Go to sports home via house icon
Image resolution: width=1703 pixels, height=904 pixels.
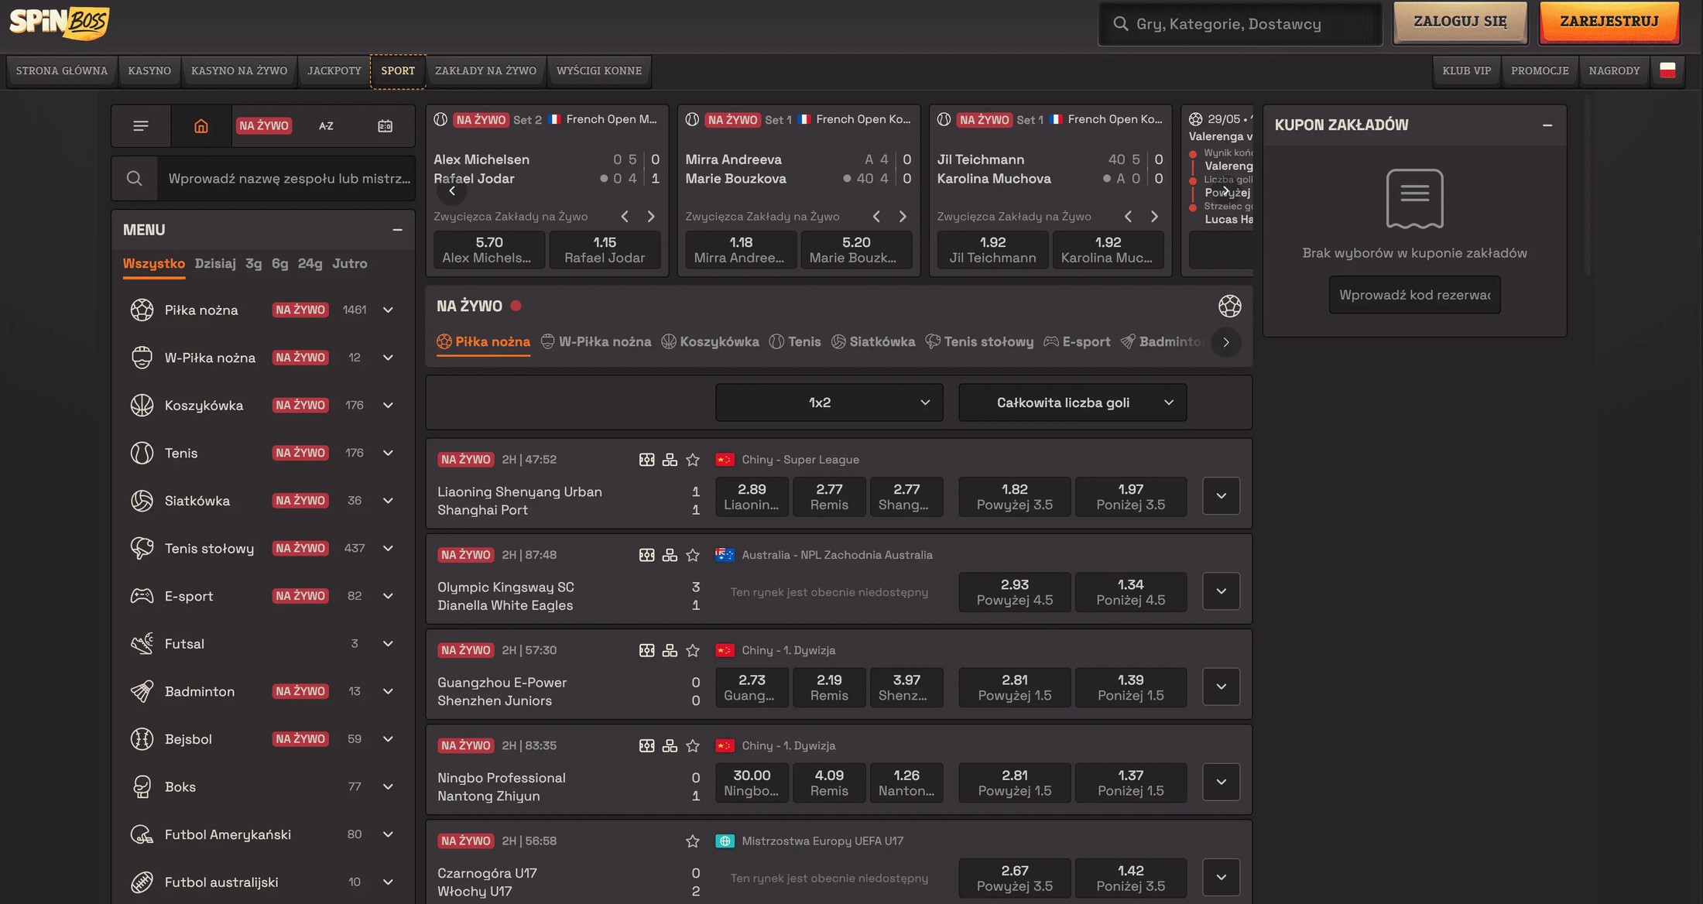click(x=201, y=125)
